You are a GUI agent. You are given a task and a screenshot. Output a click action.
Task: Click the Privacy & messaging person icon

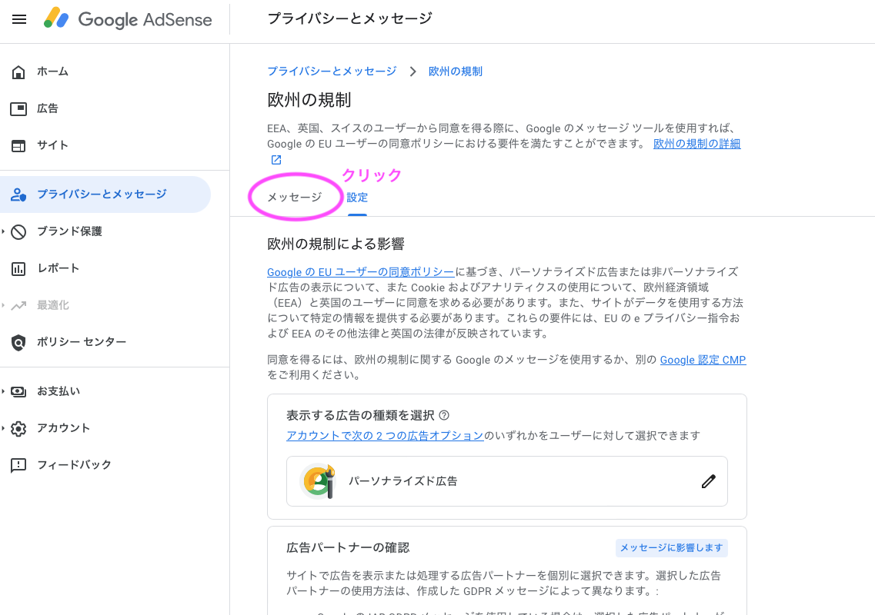coord(18,194)
